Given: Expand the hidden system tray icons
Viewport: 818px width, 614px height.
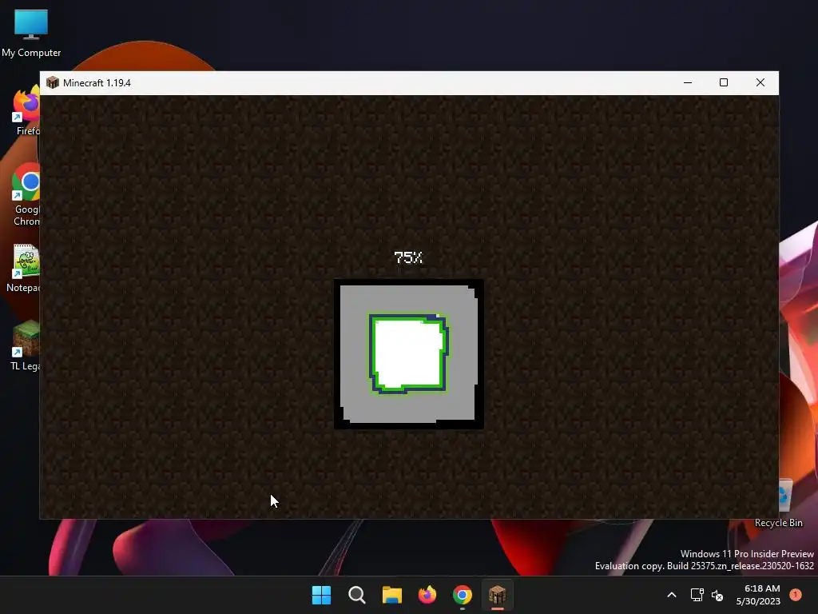Looking at the screenshot, I should (x=672, y=595).
